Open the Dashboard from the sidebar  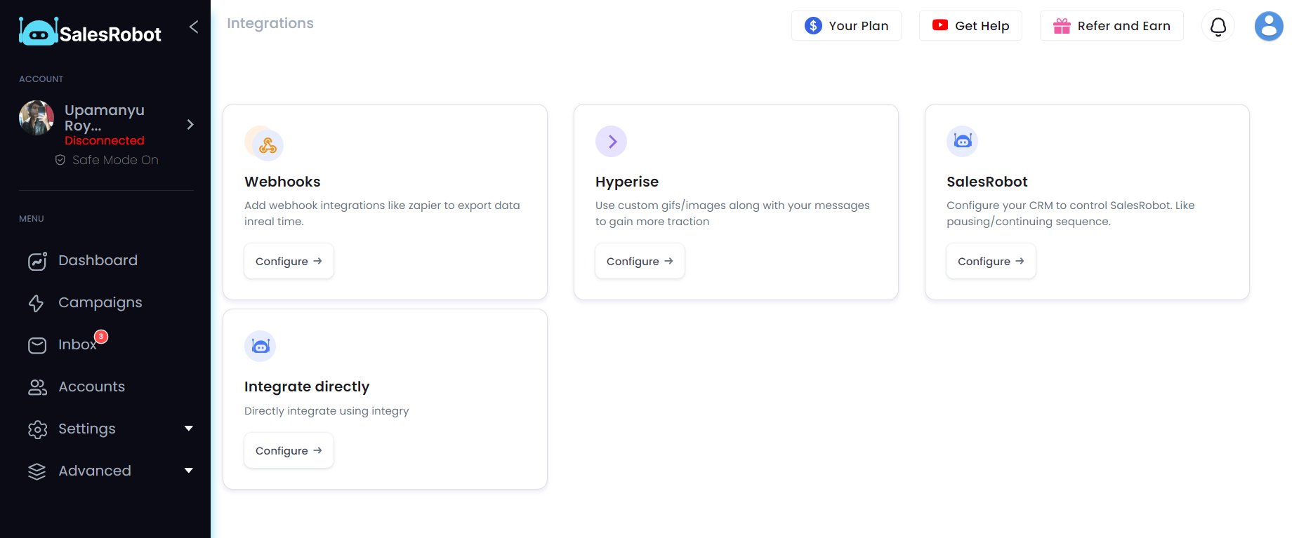pos(98,260)
